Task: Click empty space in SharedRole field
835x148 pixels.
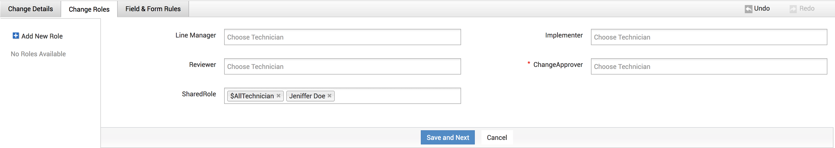Action: [x=397, y=96]
